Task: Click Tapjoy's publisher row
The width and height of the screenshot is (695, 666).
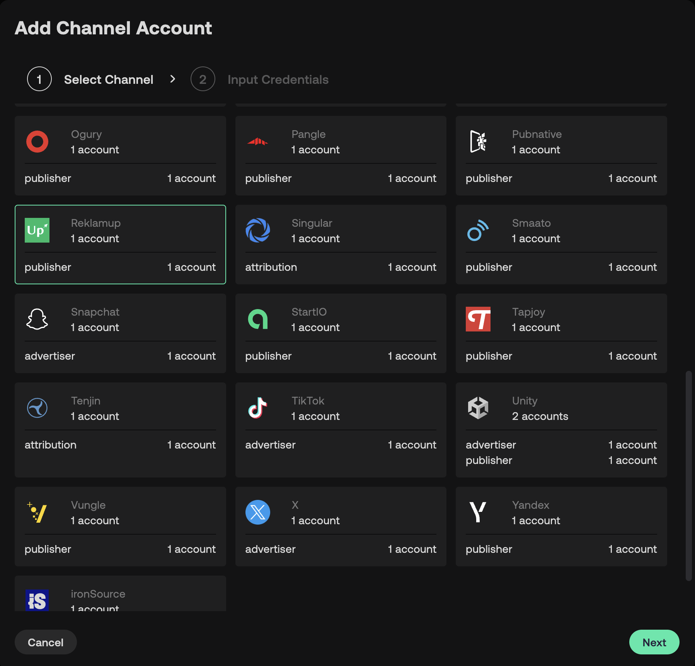Action: [x=561, y=356]
